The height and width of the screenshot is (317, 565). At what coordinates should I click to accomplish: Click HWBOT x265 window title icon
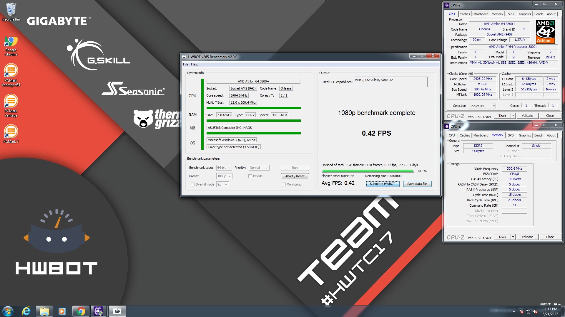pos(184,57)
